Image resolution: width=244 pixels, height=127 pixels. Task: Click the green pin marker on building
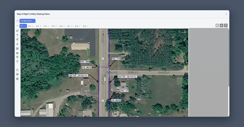coord(87,49)
